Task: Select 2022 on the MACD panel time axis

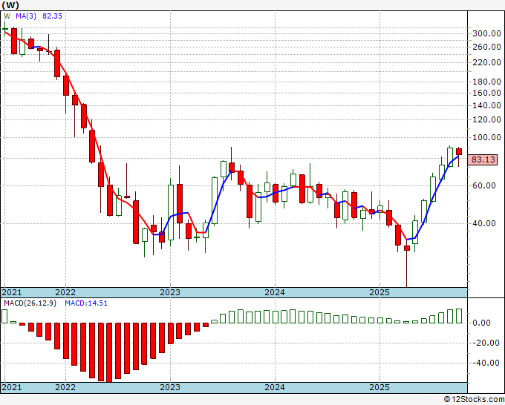Action: [x=65, y=387]
